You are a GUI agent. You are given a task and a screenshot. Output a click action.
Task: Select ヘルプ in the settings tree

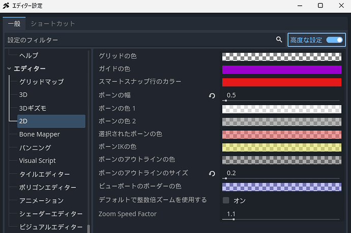coord(28,55)
